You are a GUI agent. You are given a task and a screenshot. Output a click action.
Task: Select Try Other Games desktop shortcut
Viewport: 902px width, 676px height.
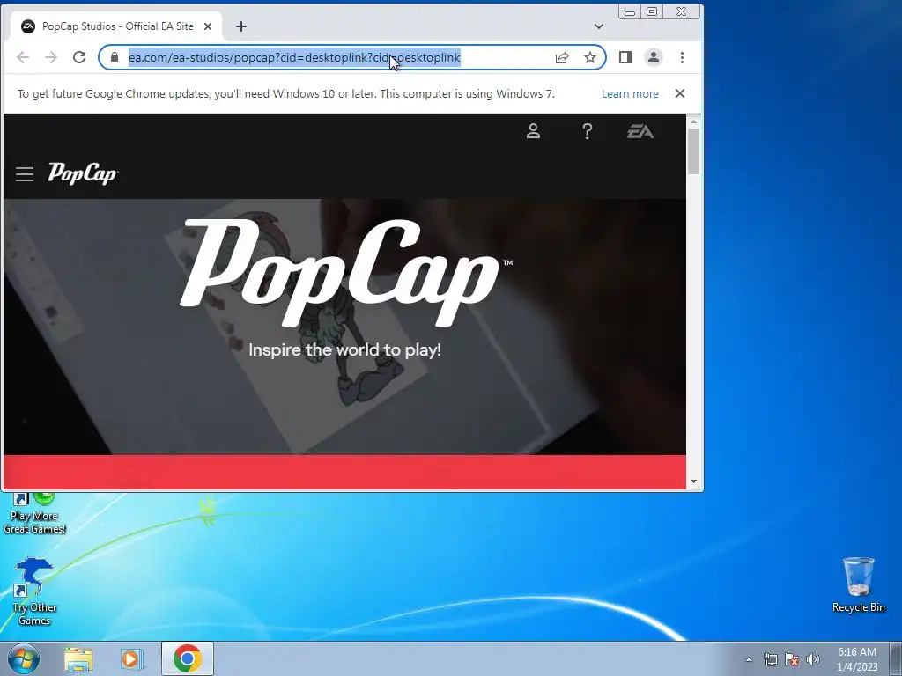[x=34, y=591]
